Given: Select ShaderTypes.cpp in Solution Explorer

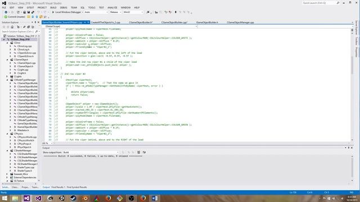Looking at the screenshot, I should click(26, 167).
